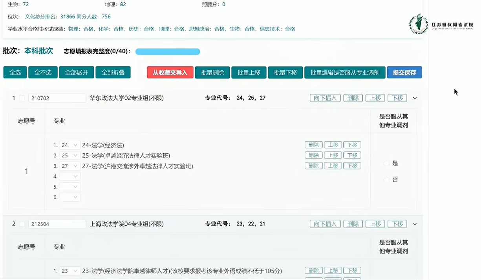Collapse the 上海政法学院04专业组 entry chevron
Viewport: 481px width, 280px height.
(415, 224)
